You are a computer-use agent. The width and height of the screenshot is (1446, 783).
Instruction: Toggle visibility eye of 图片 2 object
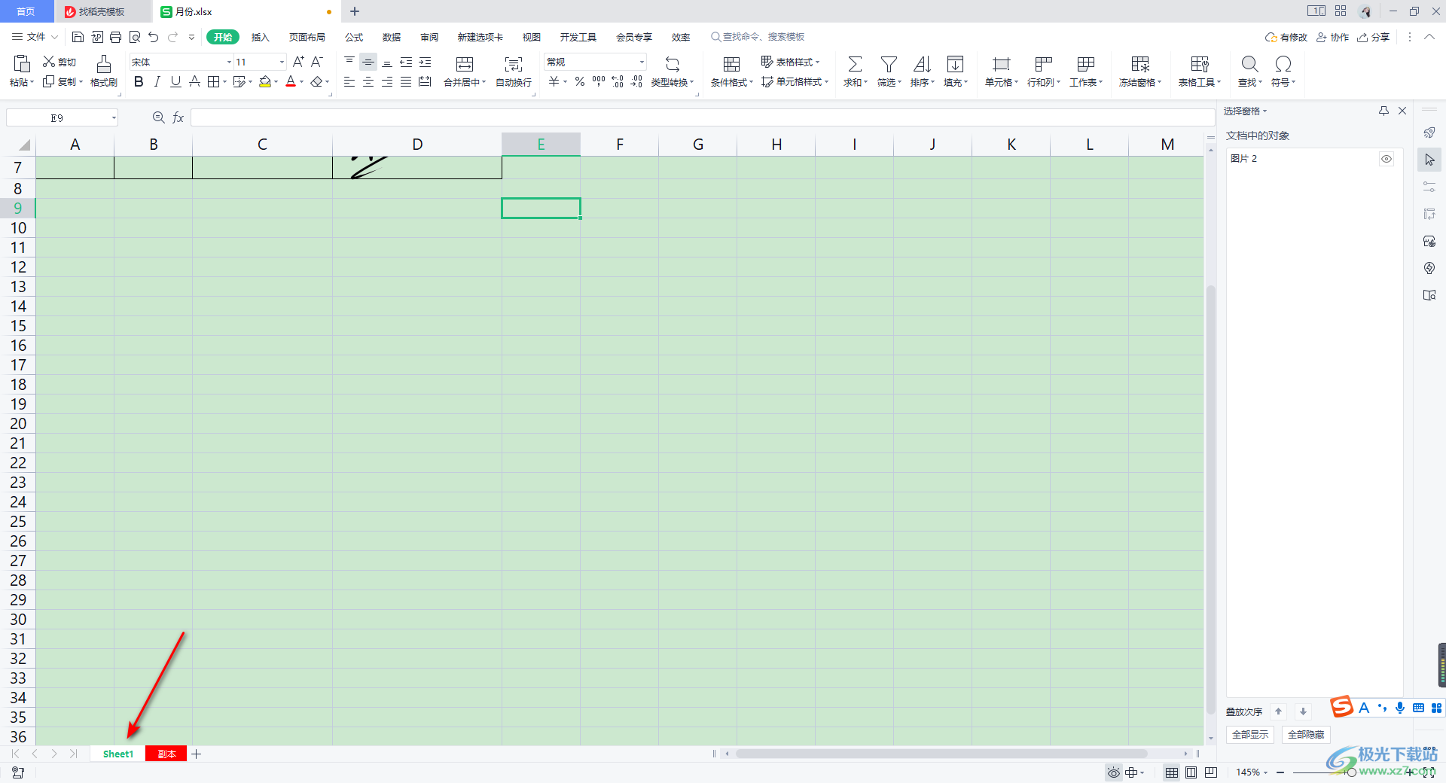[x=1387, y=159]
